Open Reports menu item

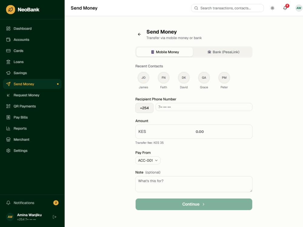click(32, 128)
